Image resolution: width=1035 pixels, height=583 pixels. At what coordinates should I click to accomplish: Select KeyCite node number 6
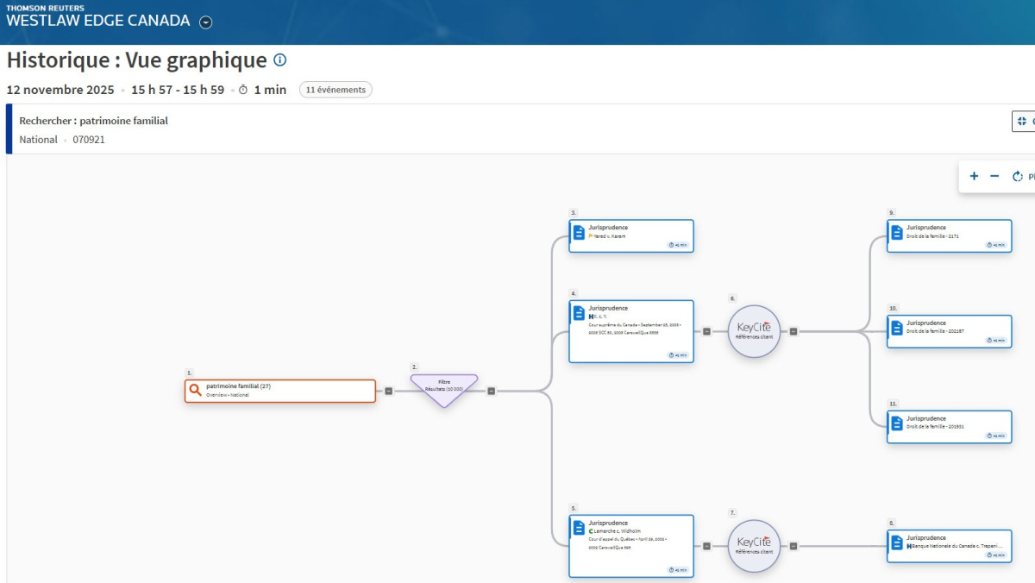point(754,330)
